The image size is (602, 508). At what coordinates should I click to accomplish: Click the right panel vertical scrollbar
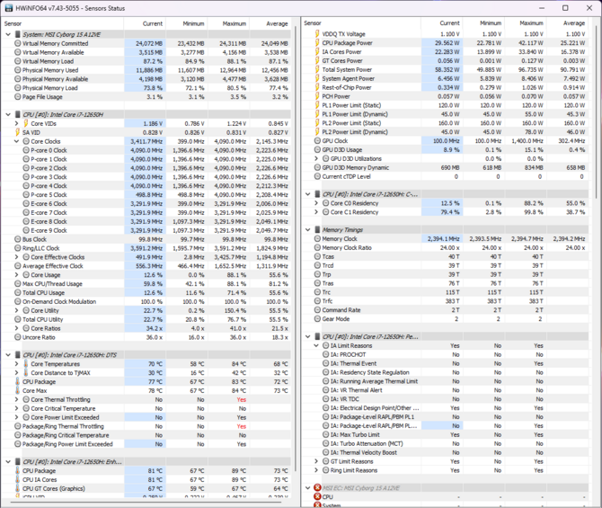point(596,111)
